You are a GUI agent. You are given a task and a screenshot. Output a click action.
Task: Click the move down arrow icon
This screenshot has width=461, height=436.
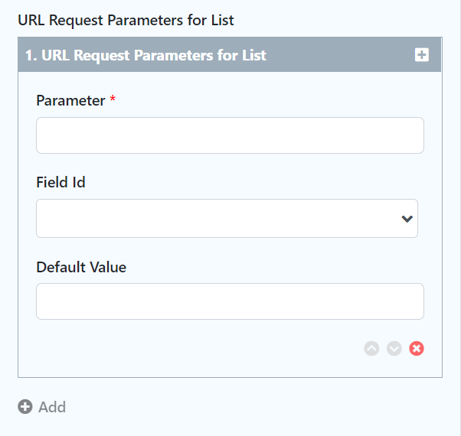coord(394,349)
